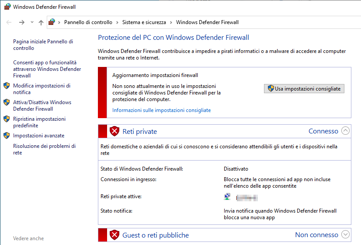Screen dimensions: 361x245
Task: Click the Reti private section heading
Action: click(140, 131)
